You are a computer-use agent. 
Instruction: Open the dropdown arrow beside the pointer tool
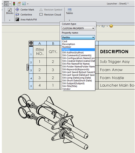[x=10, y=4]
